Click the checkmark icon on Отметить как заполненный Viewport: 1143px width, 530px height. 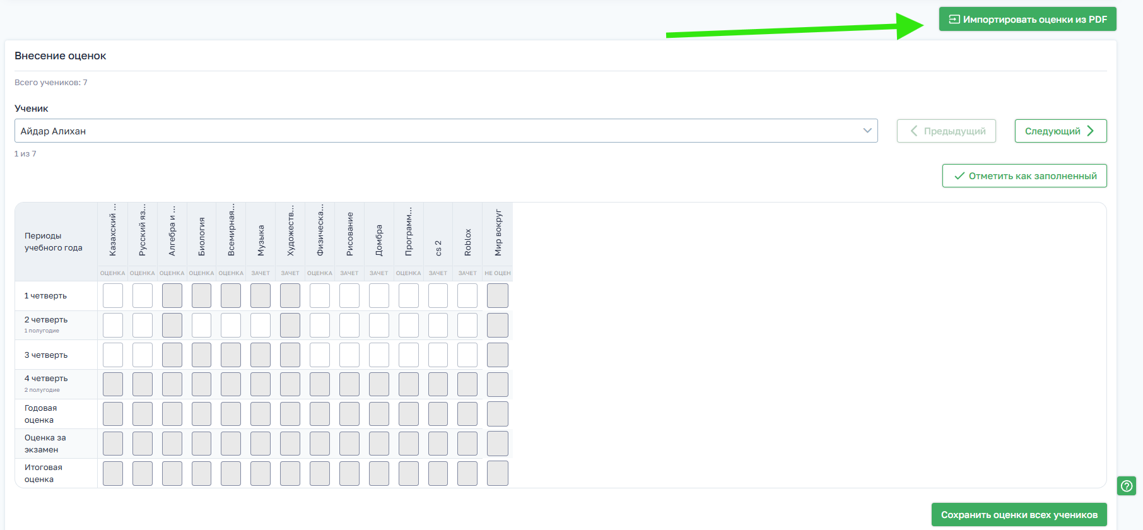(x=959, y=176)
